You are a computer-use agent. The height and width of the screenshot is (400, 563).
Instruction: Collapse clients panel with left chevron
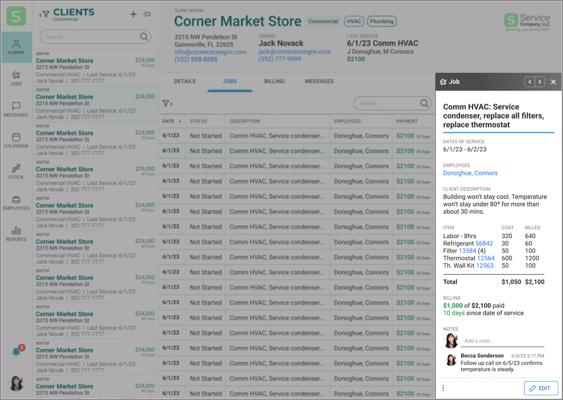40,15
